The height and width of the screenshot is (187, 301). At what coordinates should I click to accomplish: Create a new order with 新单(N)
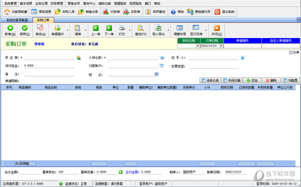pos(10,30)
